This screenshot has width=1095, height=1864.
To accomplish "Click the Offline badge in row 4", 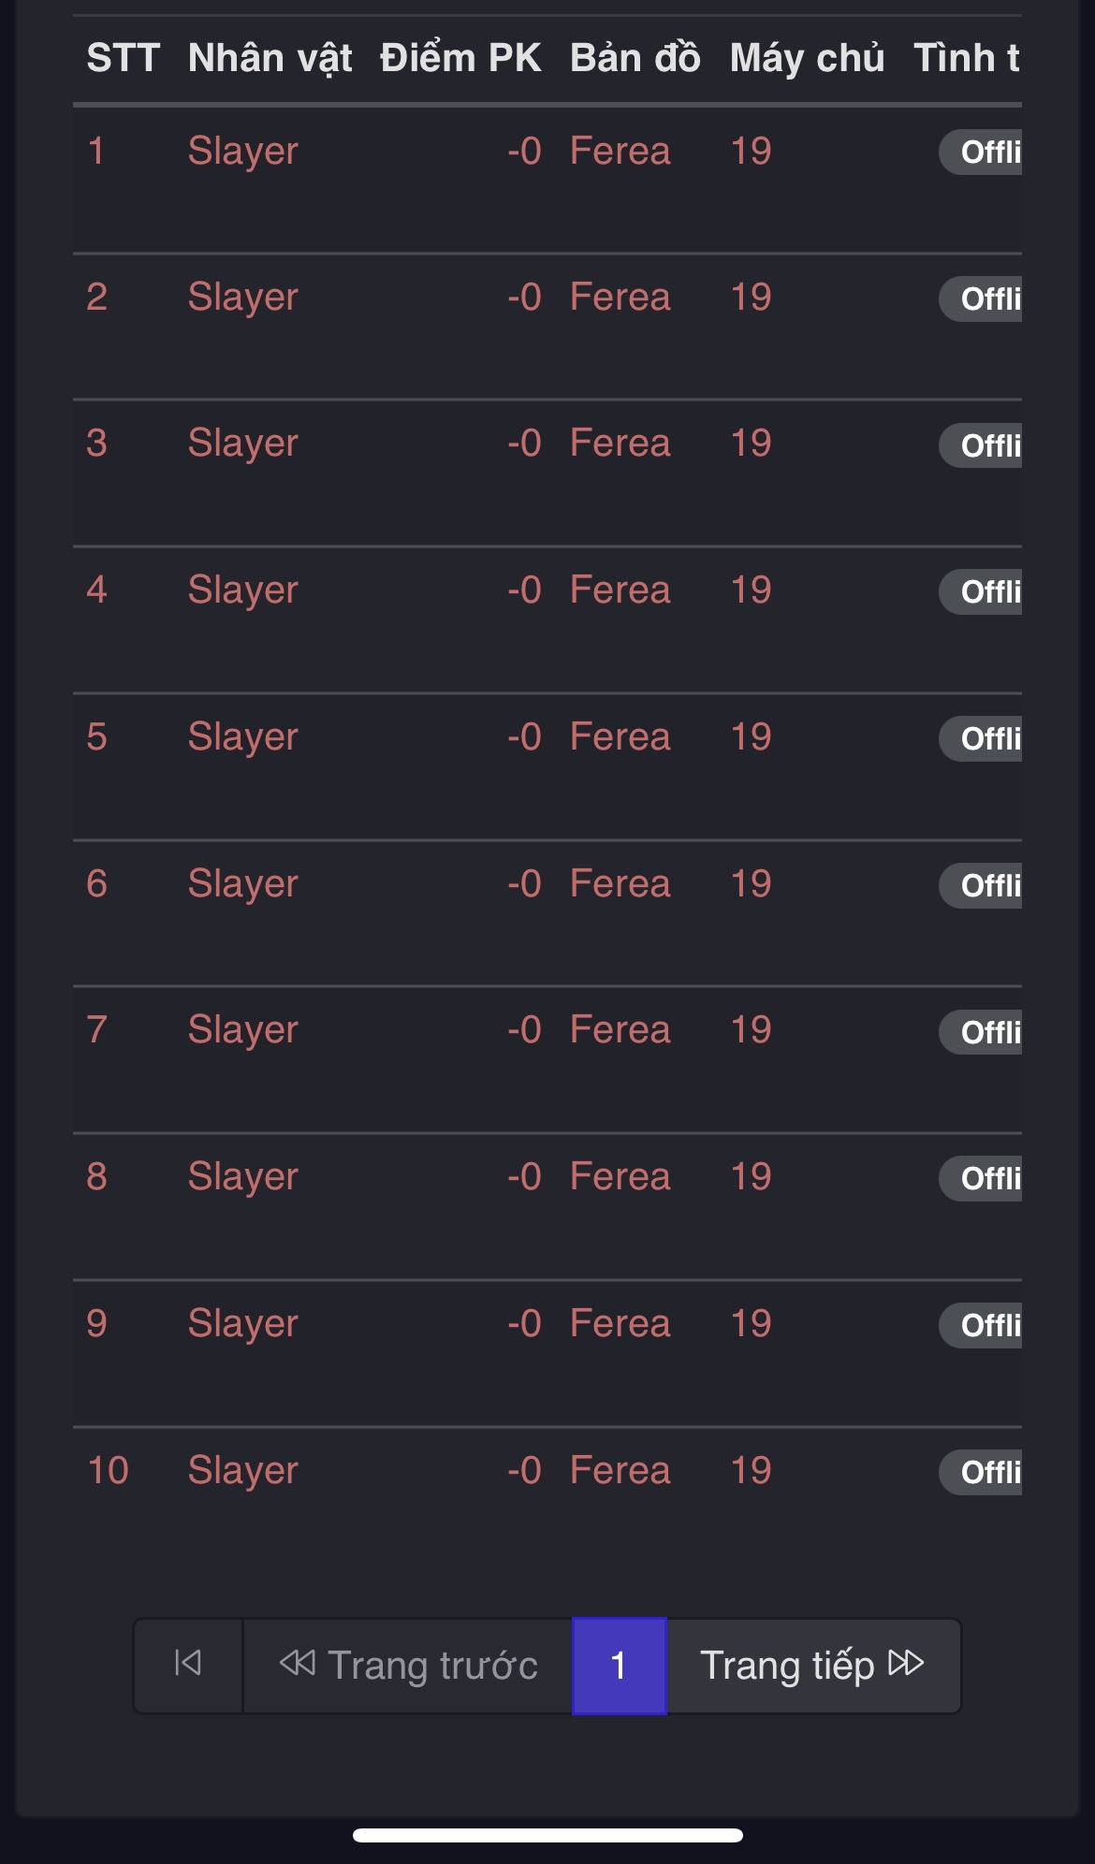I will click(x=983, y=592).
